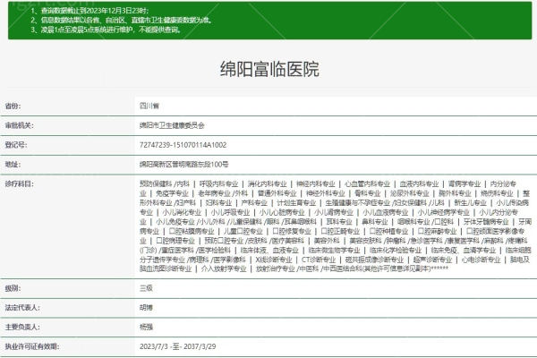
Task: Select the 免疫学专业 entry
Action: pyautogui.click(x=172, y=193)
